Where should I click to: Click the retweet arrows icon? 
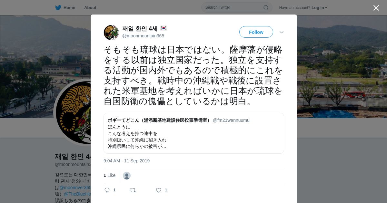tap(133, 190)
